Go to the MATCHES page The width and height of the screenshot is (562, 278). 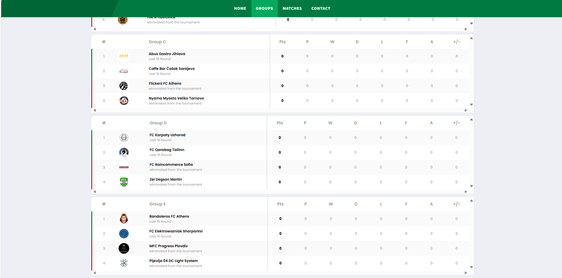pos(292,9)
